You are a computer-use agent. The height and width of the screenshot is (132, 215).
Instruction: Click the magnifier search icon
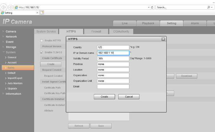pyautogui.click(x=209, y=7)
